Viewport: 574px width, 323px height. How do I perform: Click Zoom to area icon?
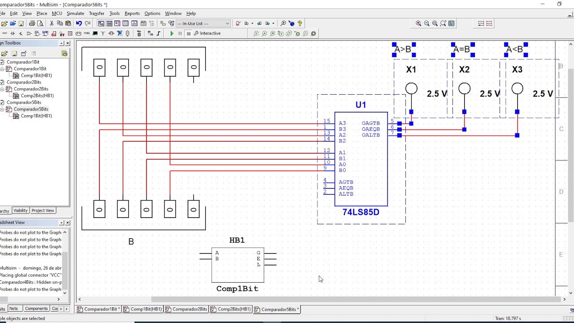(435, 23)
